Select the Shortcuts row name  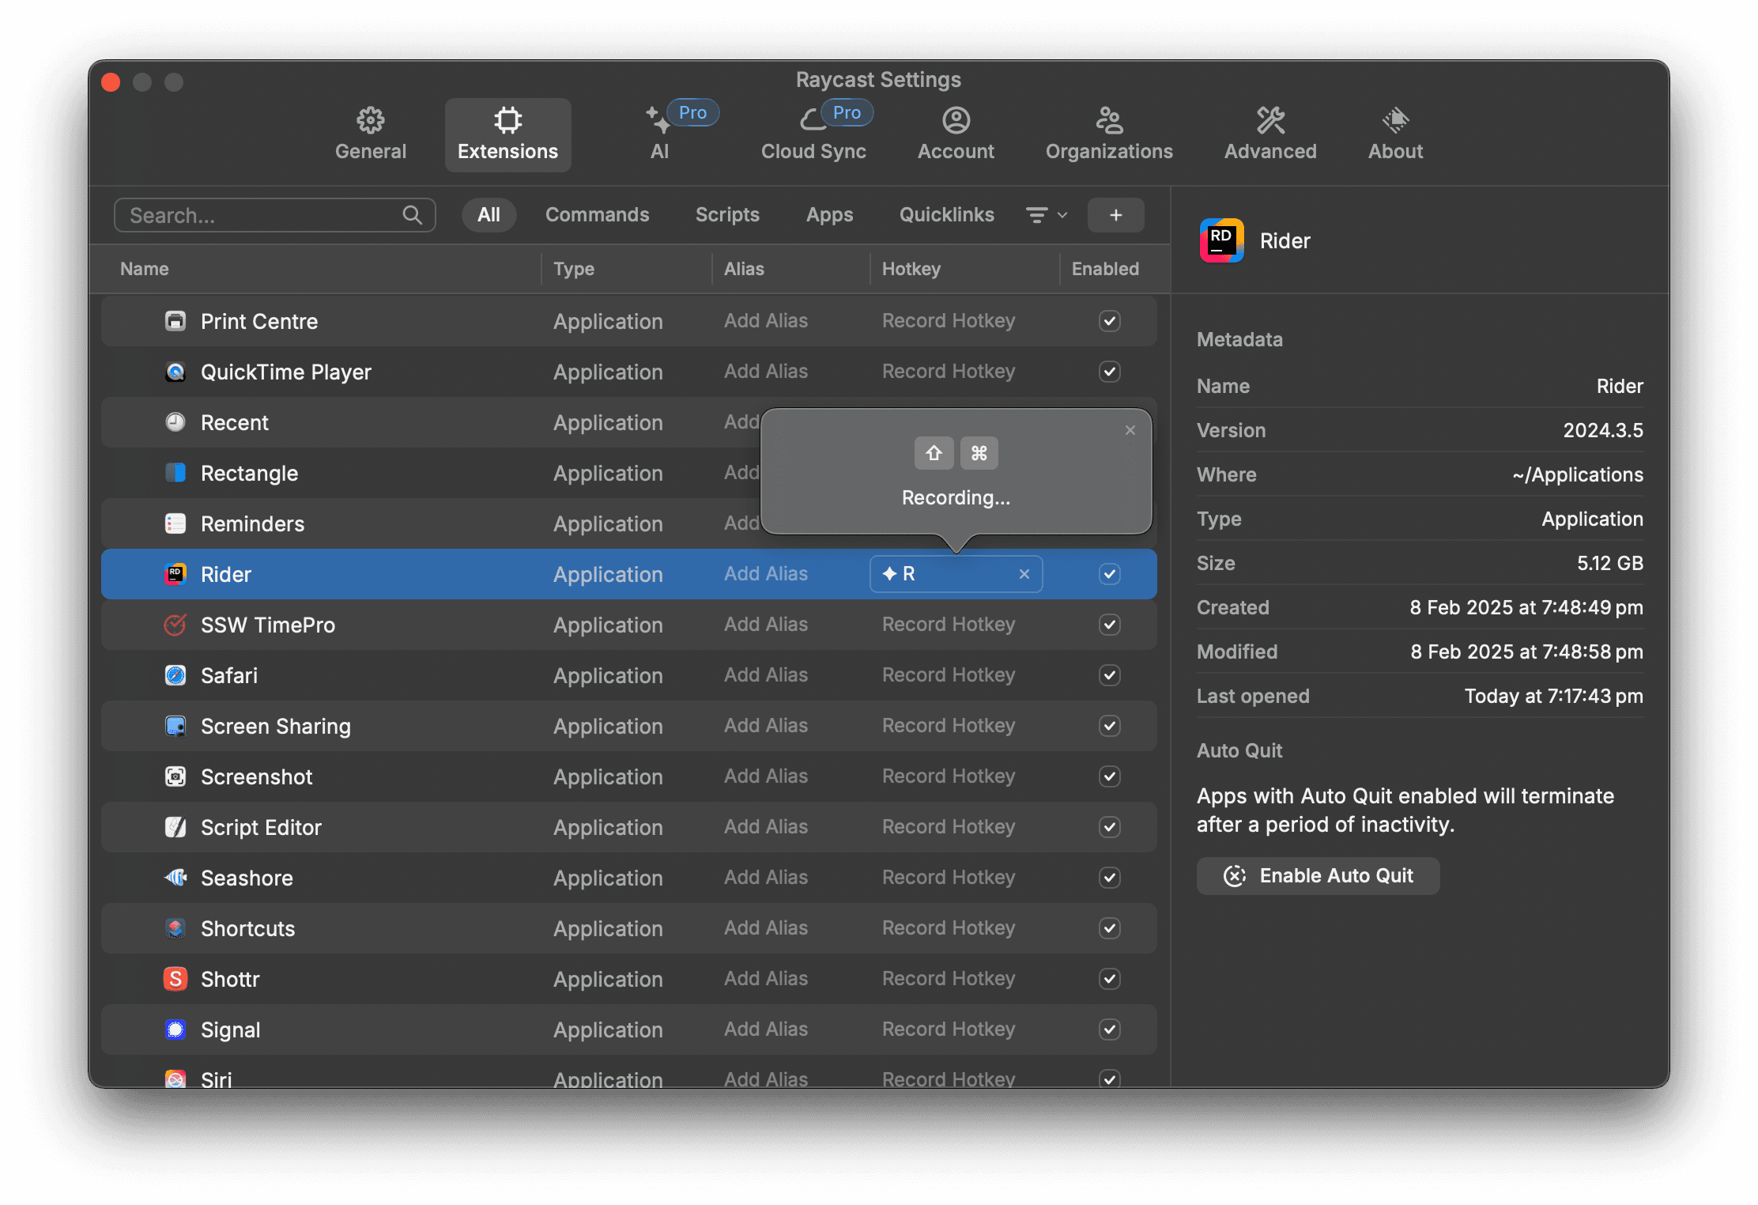(x=247, y=928)
